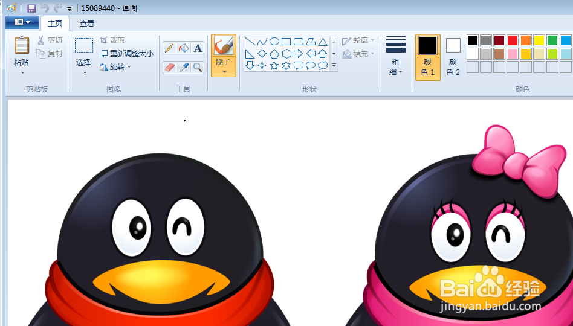Pick the pink (rose) color swatch

click(513, 54)
